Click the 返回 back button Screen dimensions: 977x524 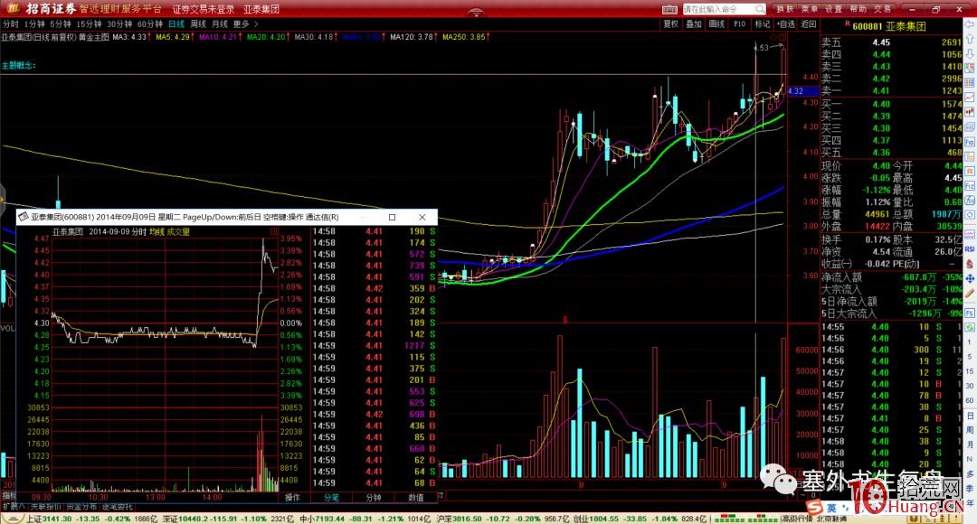pyautogui.click(x=808, y=24)
